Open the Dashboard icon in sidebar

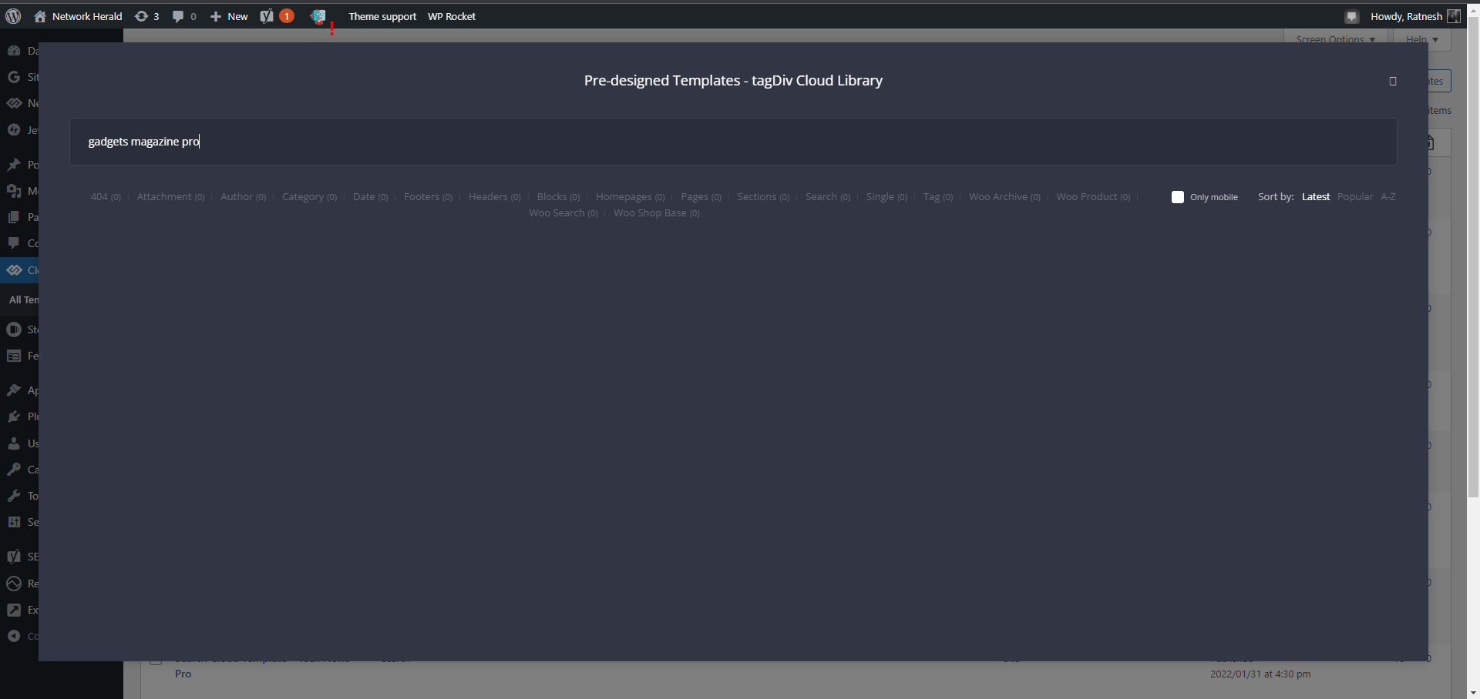(x=14, y=51)
